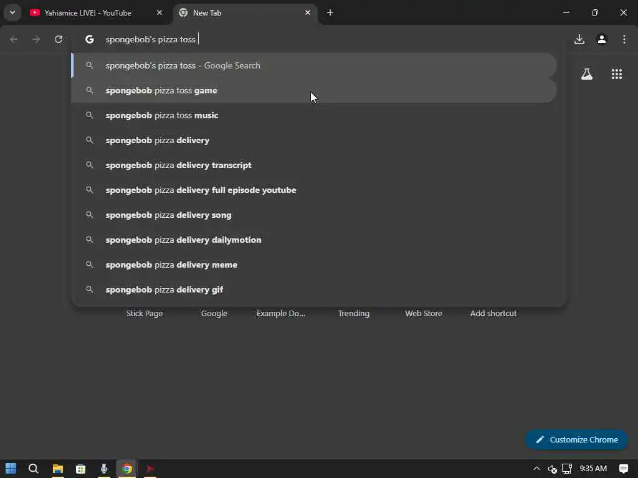
Task: Click the back navigation arrow
Action: tap(14, 39)
